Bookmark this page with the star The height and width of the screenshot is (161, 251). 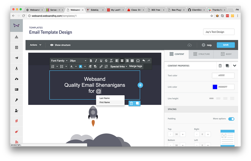(x=212, y=16)
